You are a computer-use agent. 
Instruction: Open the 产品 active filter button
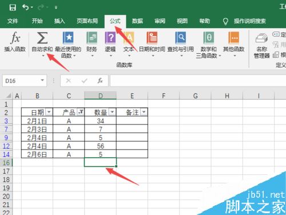pyautogui.click(x=81, y=112)
